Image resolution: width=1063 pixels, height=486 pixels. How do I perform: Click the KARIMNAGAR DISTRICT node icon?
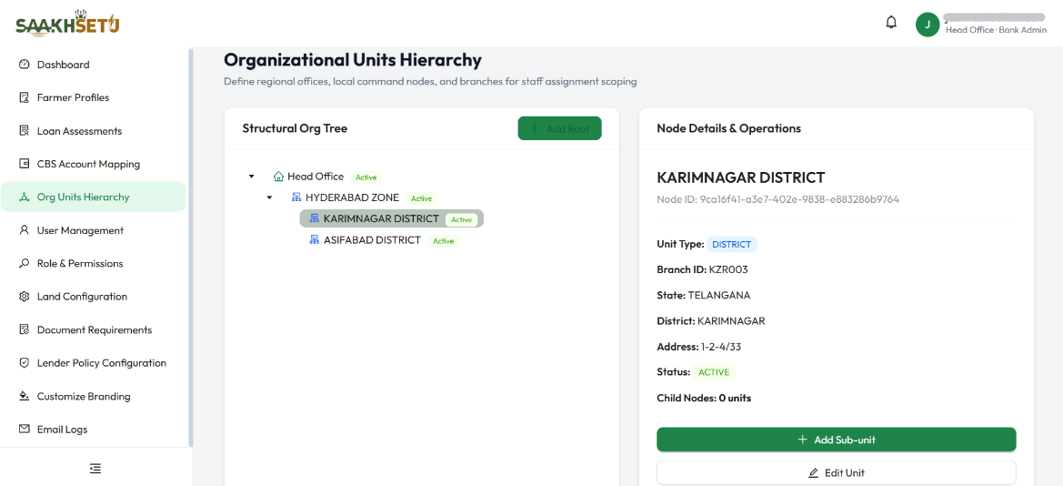314,218
